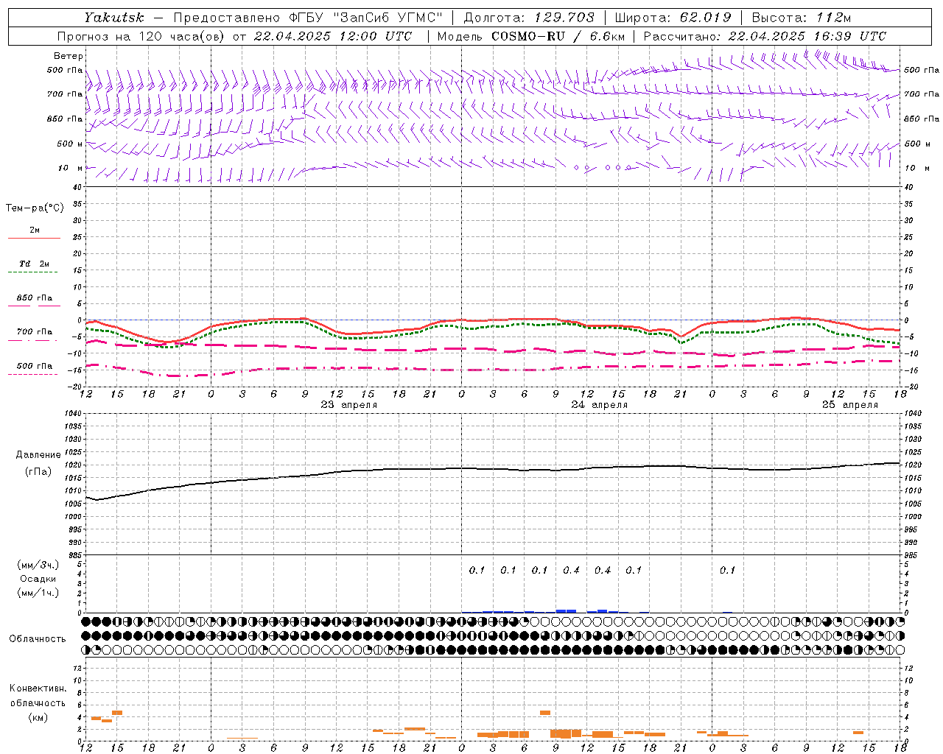The width and height of the screenshot is (943, 754).
Task: Click 'Рассчитано: 22.04.2025 16:39 UTC' timestamp
Action: 765,36
